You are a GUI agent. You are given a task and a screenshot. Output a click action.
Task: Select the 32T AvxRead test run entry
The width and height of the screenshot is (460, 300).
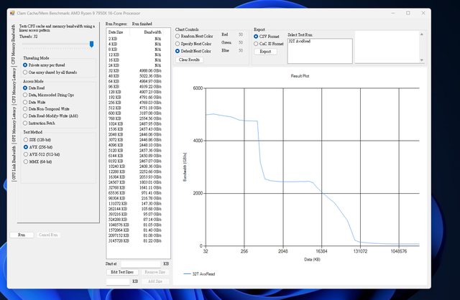coord(300,42)
